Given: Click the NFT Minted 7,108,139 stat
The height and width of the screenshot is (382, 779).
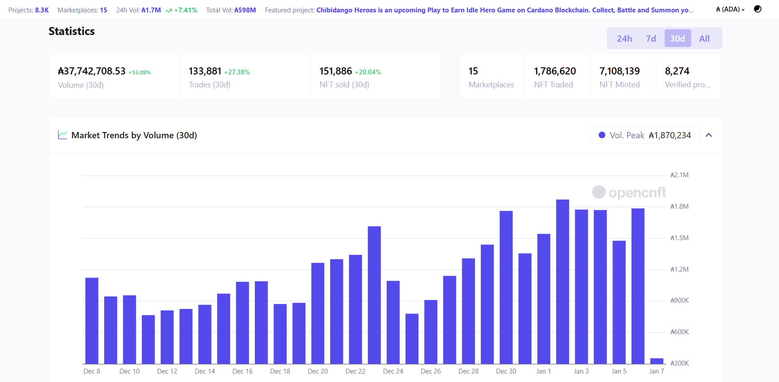Looking at the screenshot, I should pos(623,76).
